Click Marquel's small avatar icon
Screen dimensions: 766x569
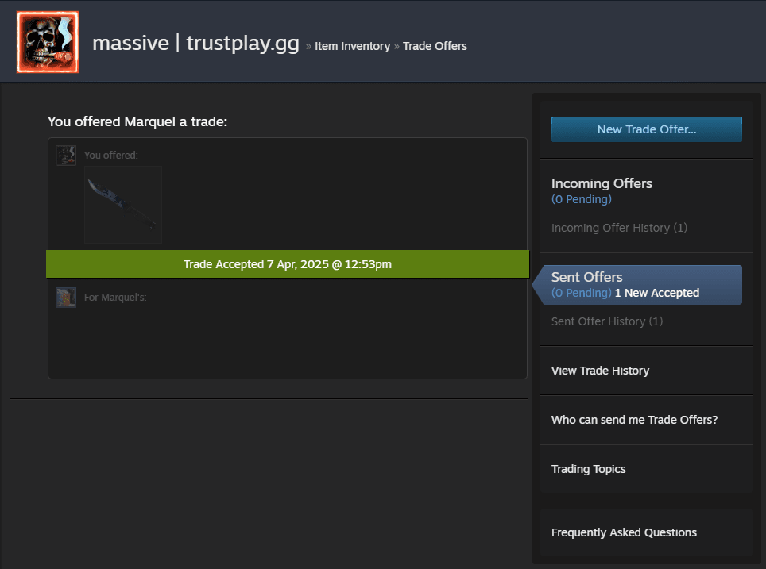[x=66, y=298]
